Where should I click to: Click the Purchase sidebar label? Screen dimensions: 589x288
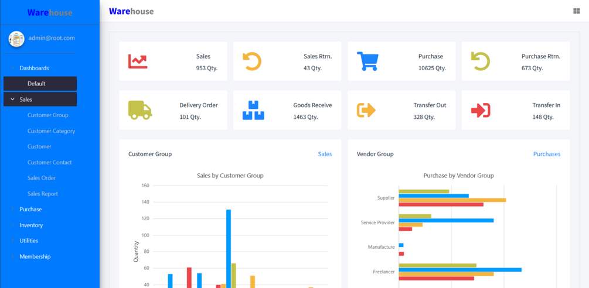[x=30, y=209]
